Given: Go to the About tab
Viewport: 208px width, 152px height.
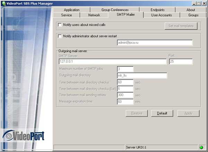Looking at the screenshot, I should click(191, 10).
